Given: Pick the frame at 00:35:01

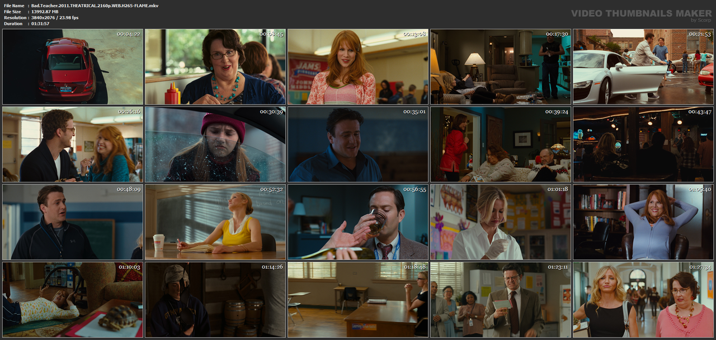Looking at the screenshot, I should [x=358, y=144].
